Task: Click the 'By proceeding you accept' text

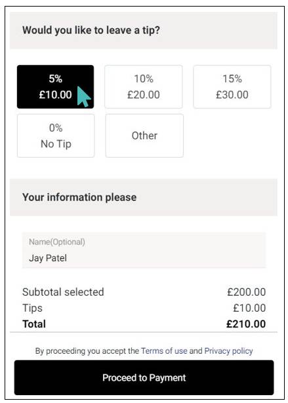Action: coord(87,351)
